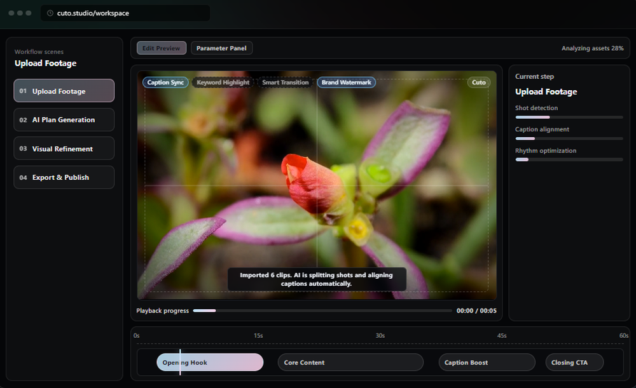This screenshot has height=388, width=636.
Task: Enable the Caption Sync overlay
Action: coord(165,82)
